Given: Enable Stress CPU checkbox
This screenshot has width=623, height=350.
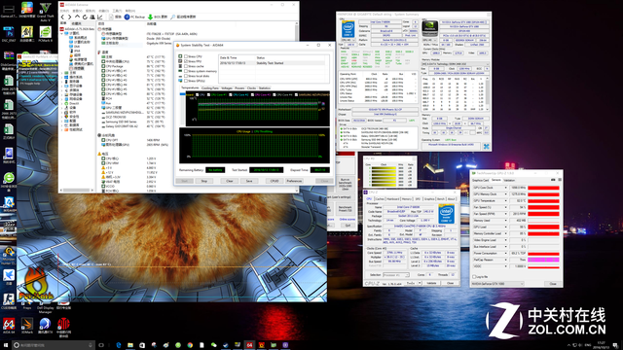Looking at the screenshot, I should [x=186, y=56].
